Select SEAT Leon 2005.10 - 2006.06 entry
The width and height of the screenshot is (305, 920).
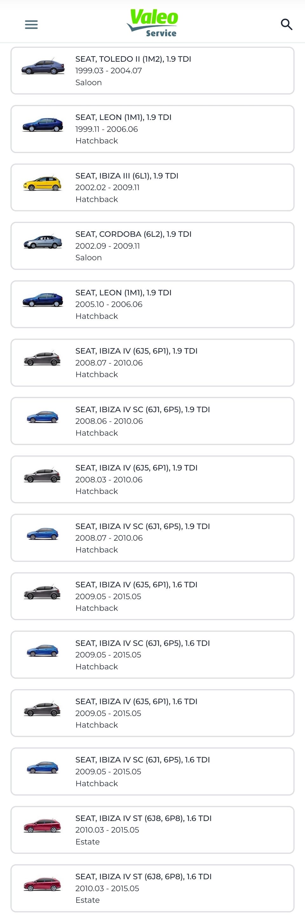(x=152, y=304)
